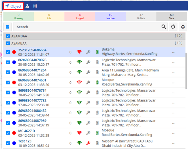Open the driver/person tab icon
Screen dimensions: 190x149
(27, 6)
